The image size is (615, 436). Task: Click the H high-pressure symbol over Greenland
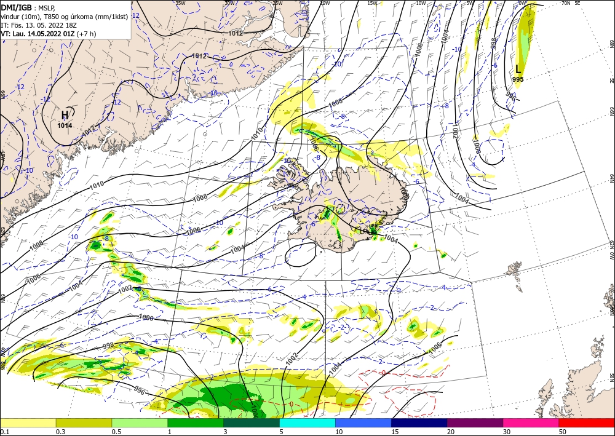[x=65, y=115]
